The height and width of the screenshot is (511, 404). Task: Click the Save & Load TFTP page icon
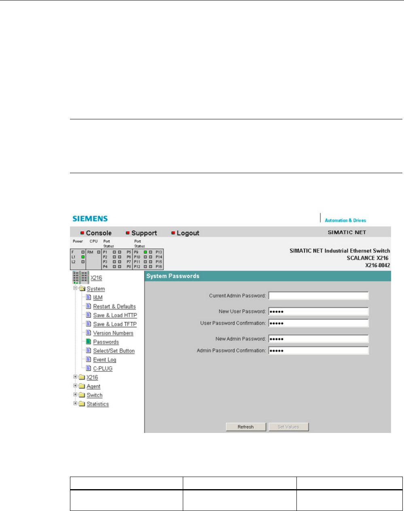point(89,324)
